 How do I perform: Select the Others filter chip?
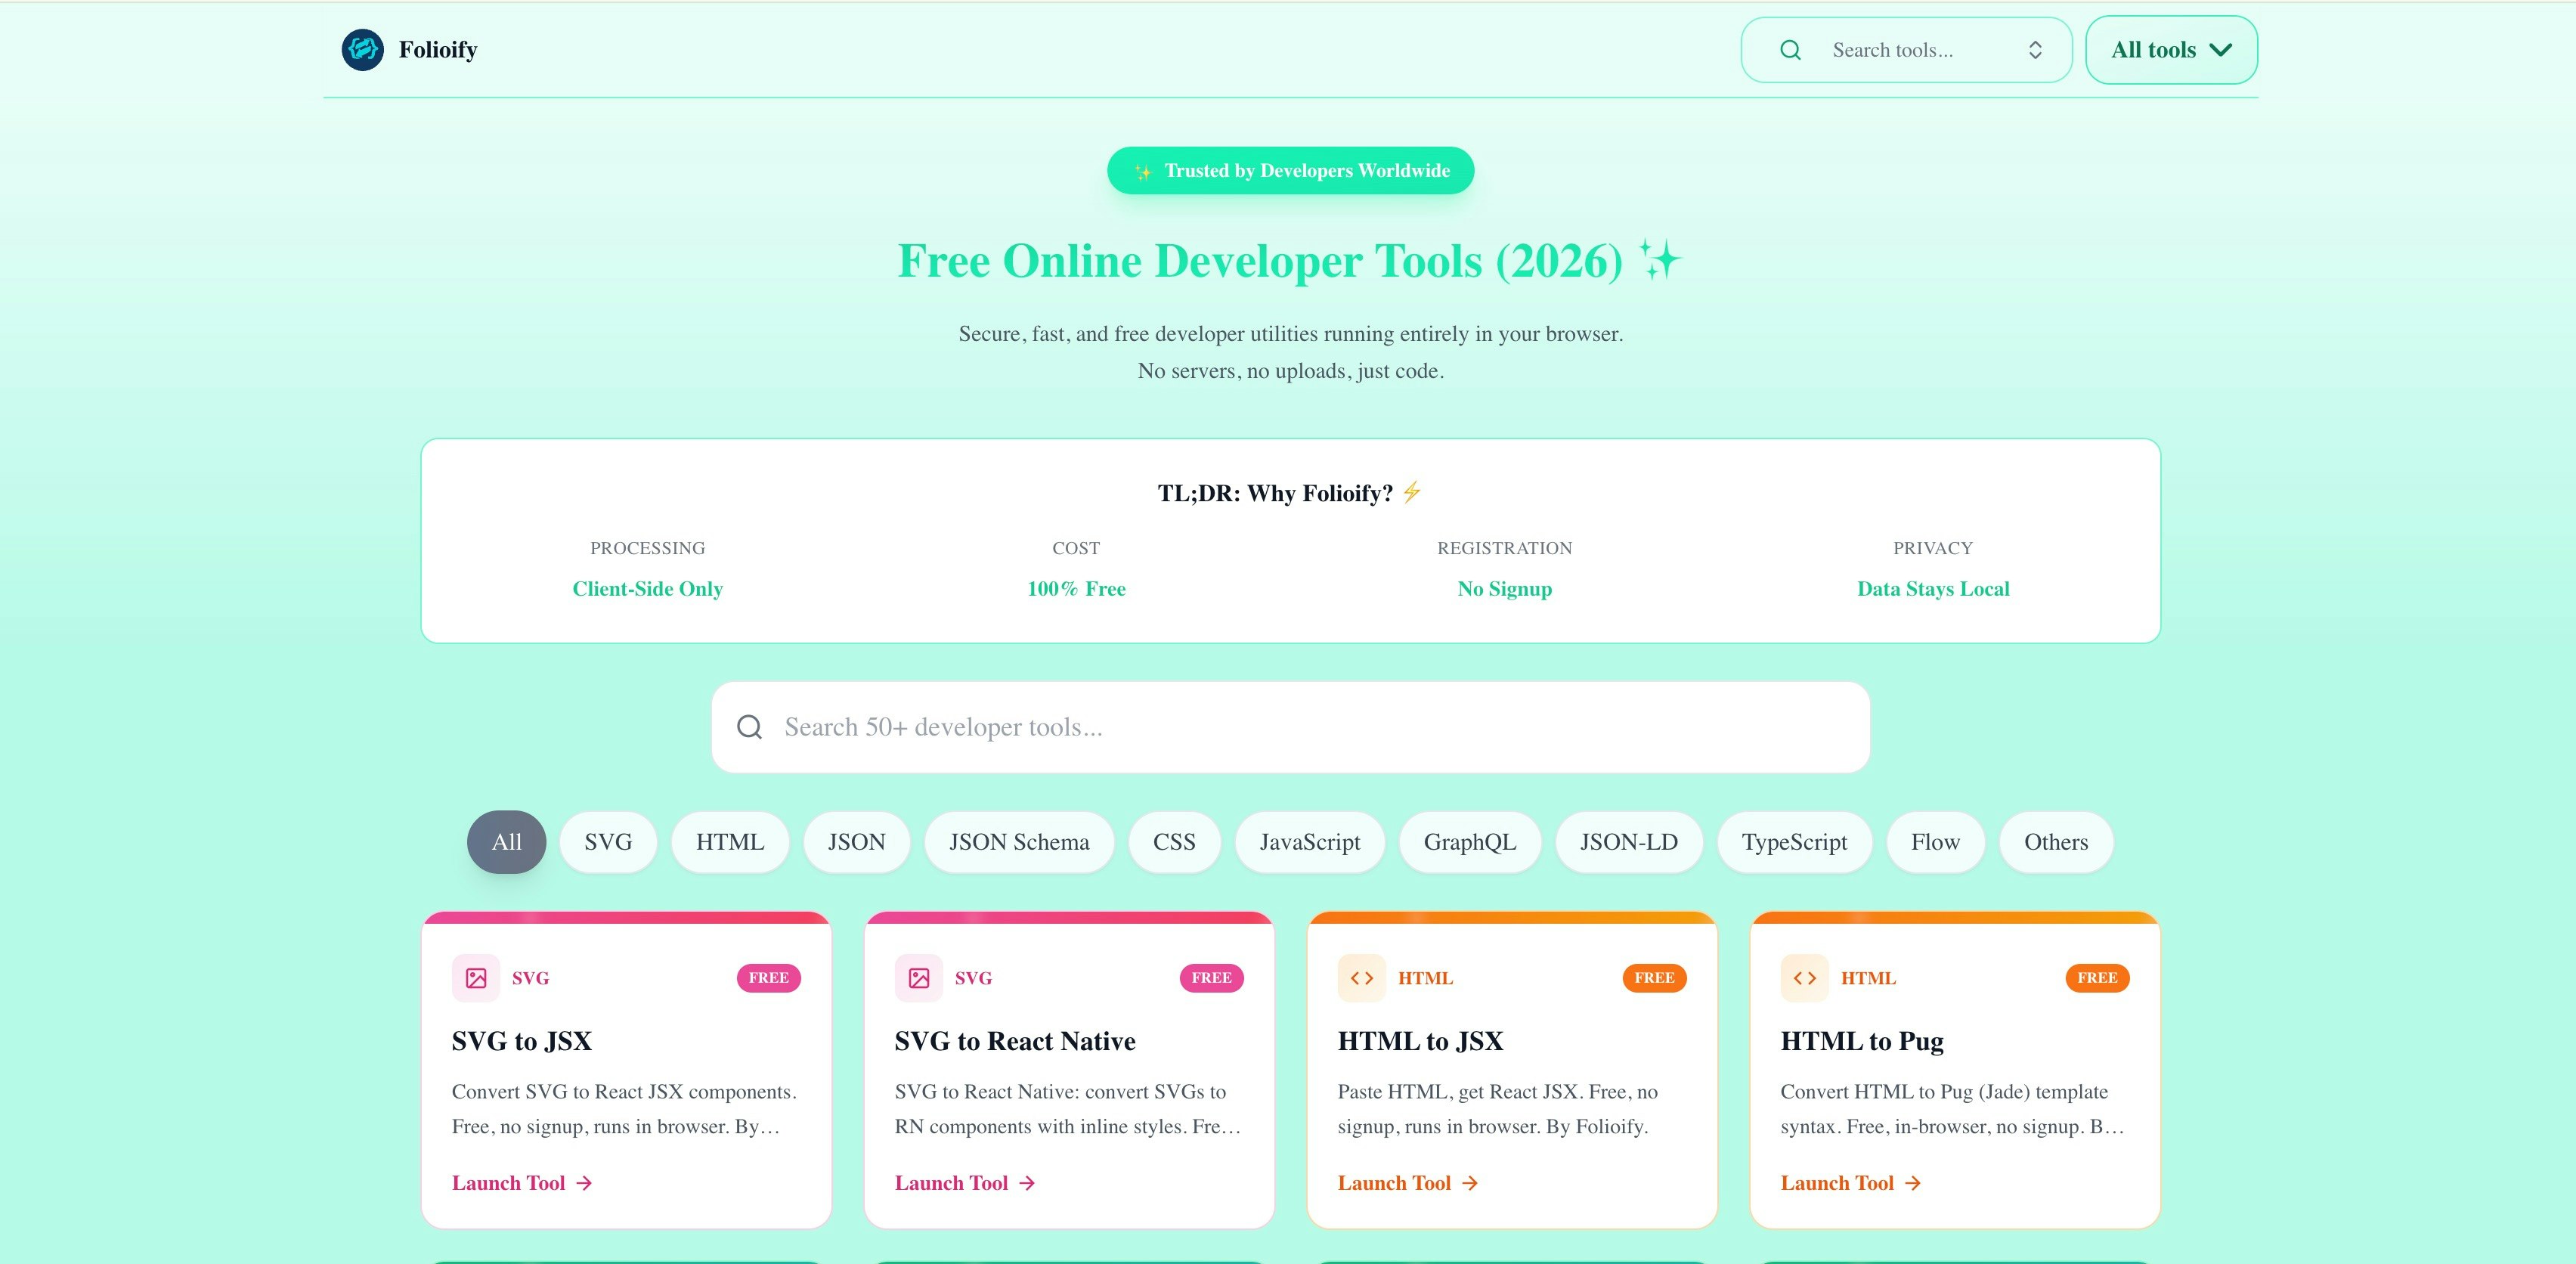[x=2056, y=842]
